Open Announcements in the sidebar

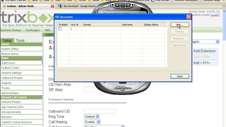tap(21, 112)
